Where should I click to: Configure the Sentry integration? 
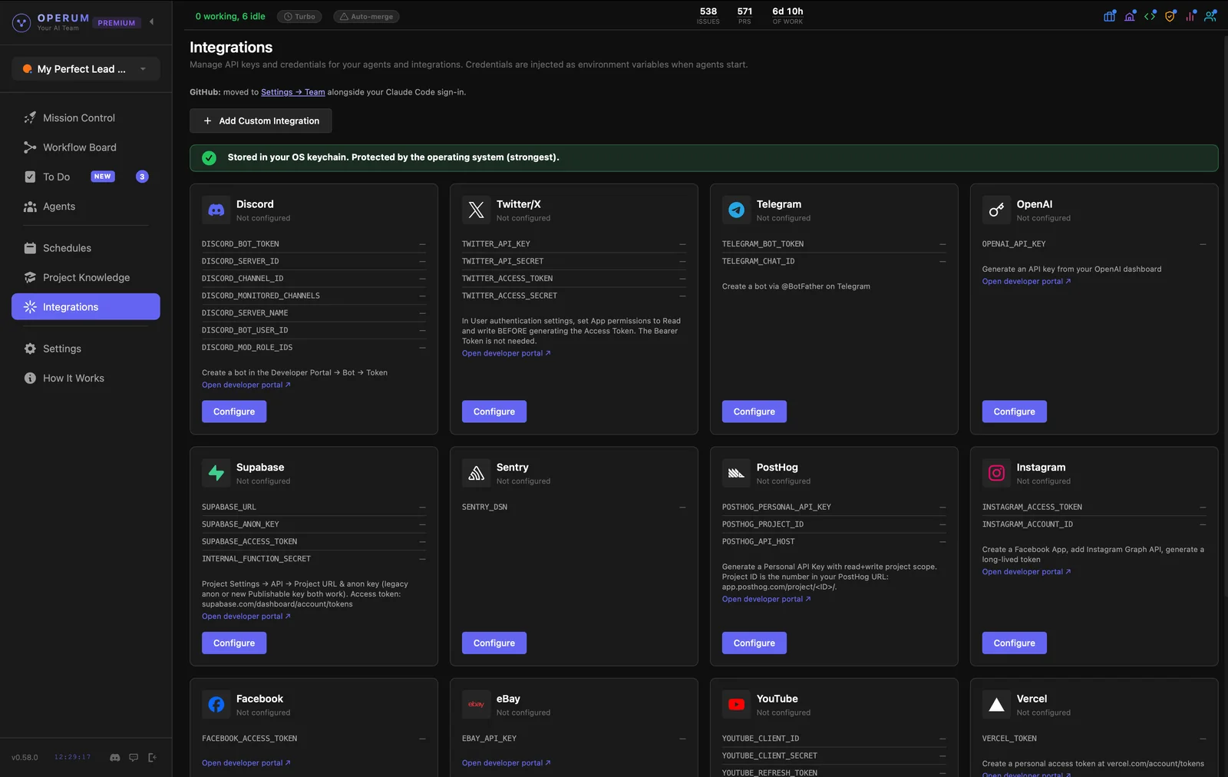click(494, 643)
